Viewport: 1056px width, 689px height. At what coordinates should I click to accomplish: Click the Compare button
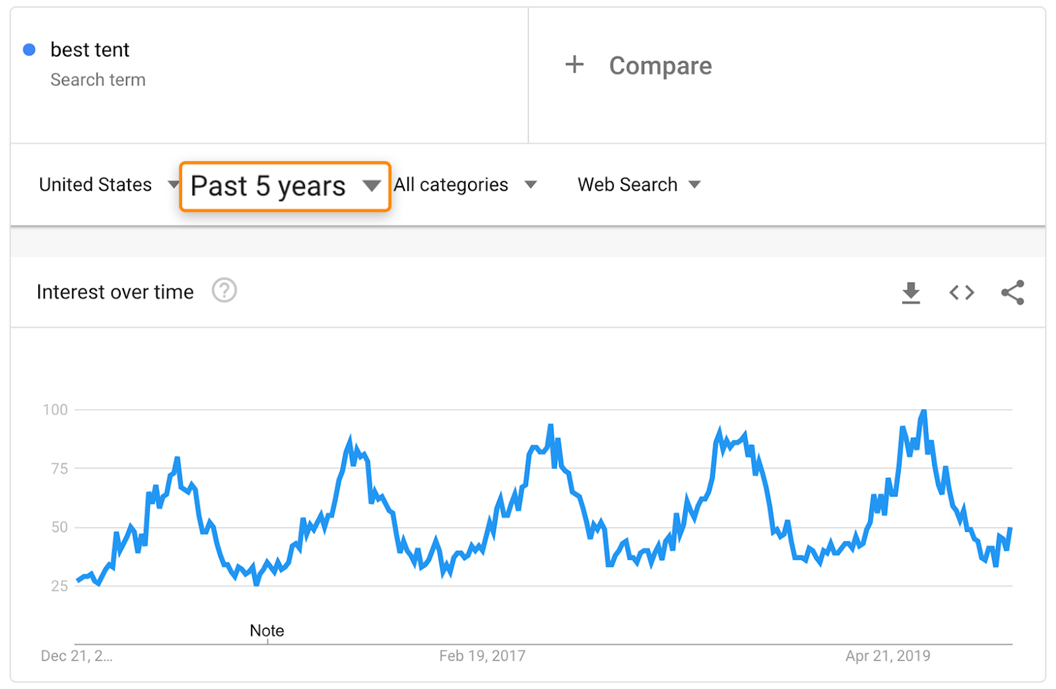[x=660, y=65]
